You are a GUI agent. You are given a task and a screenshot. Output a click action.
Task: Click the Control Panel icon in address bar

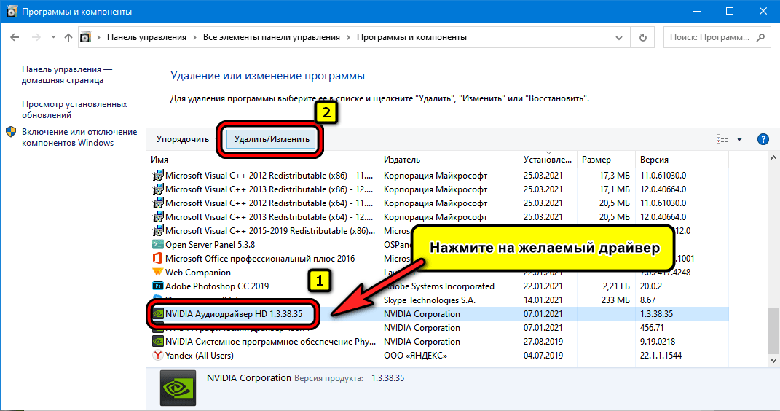(x=85, y=37)
